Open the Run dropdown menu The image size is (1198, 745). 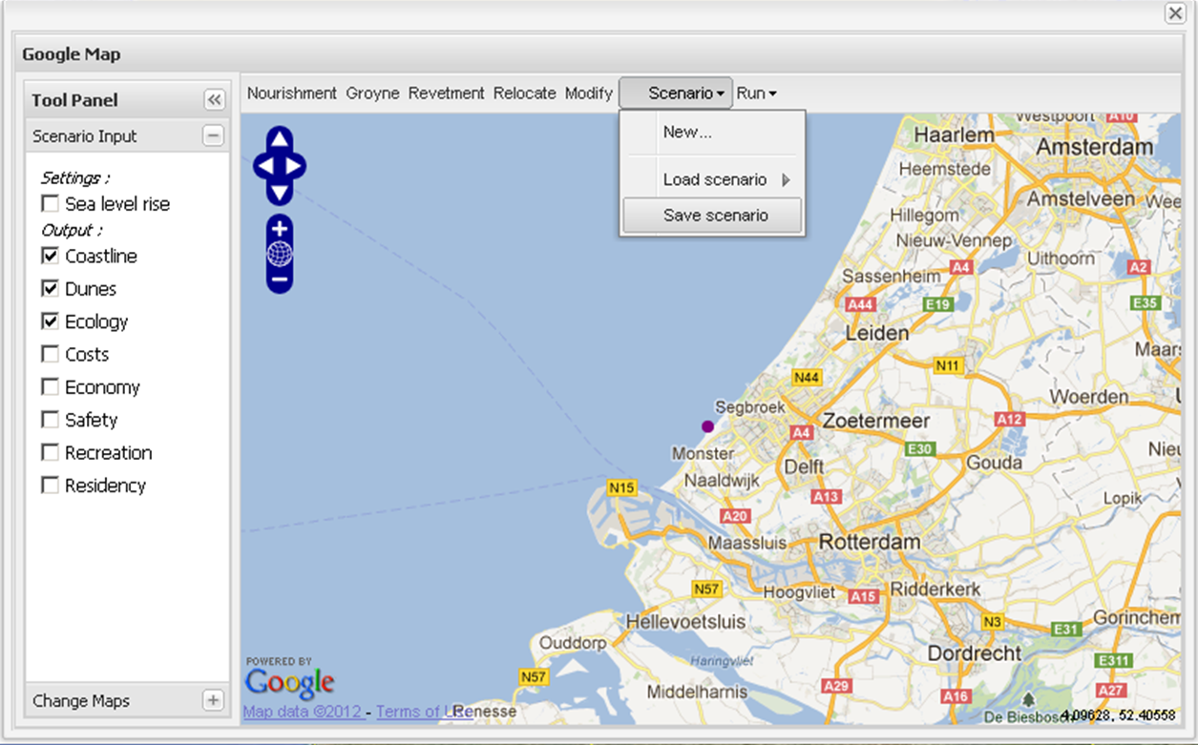[757, 93]
